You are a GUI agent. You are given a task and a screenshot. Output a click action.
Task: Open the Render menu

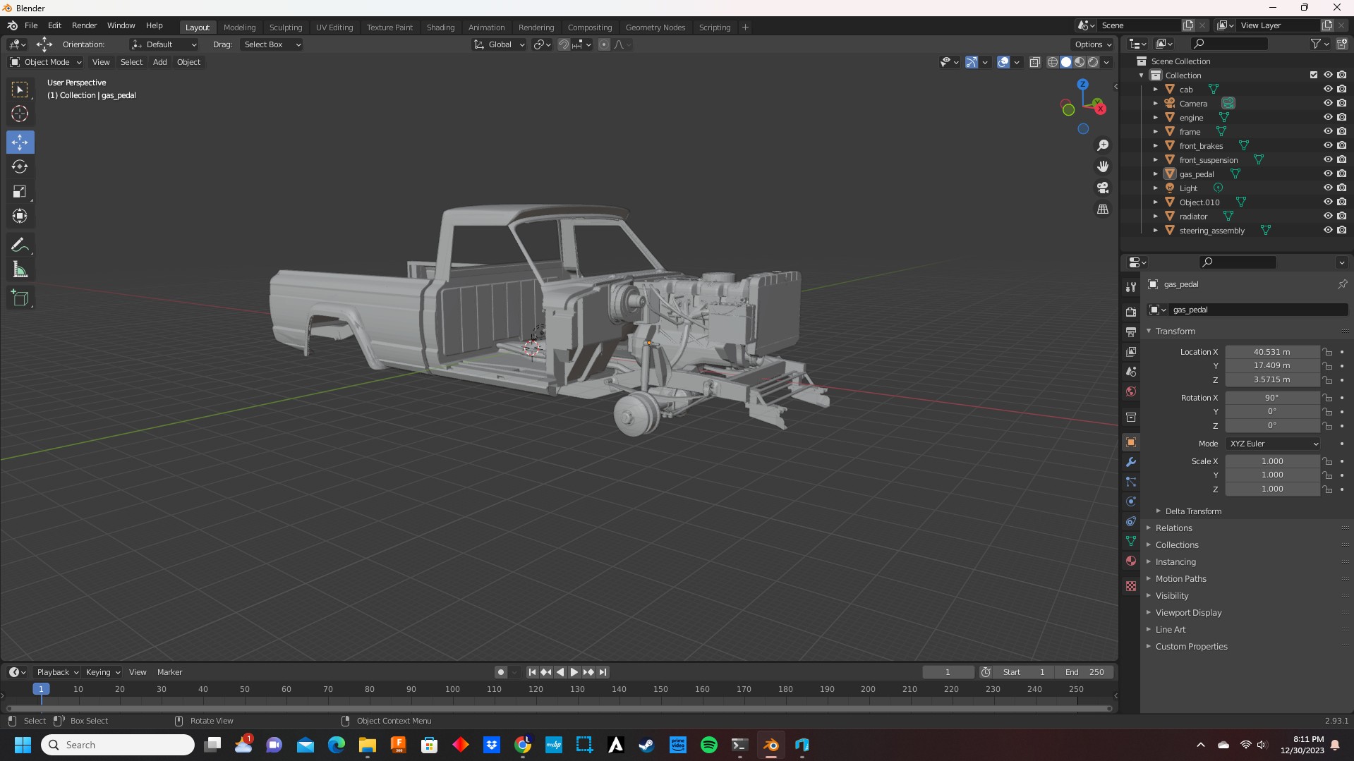(84, 25)
